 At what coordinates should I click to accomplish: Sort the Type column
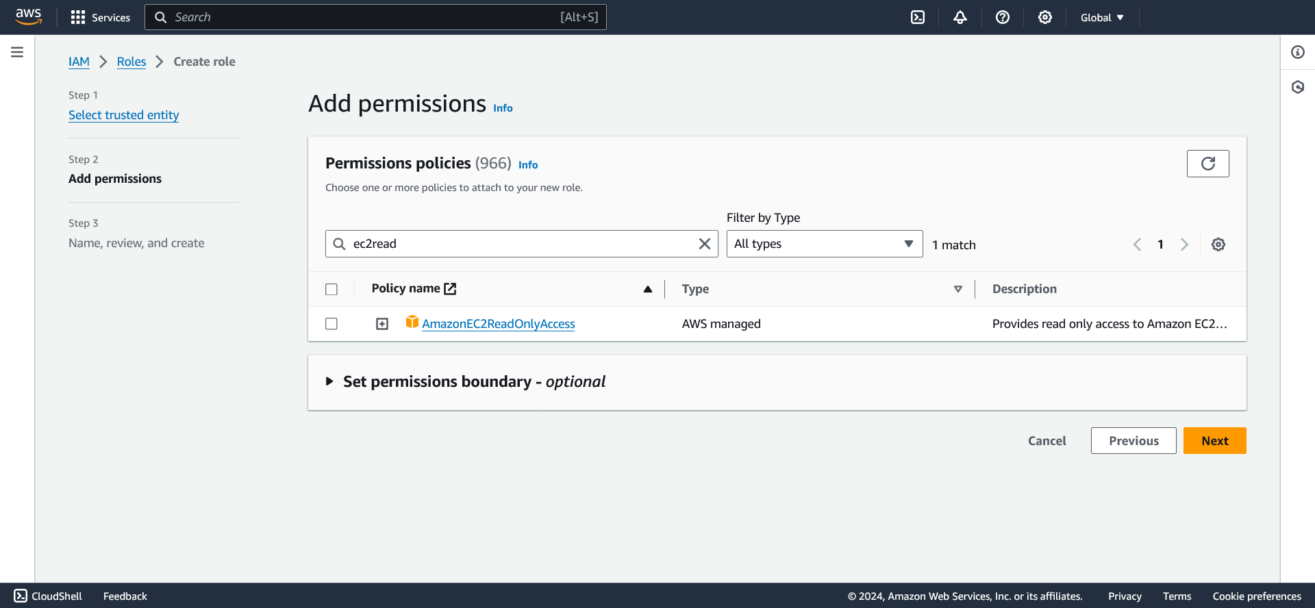tap(957, 289)
